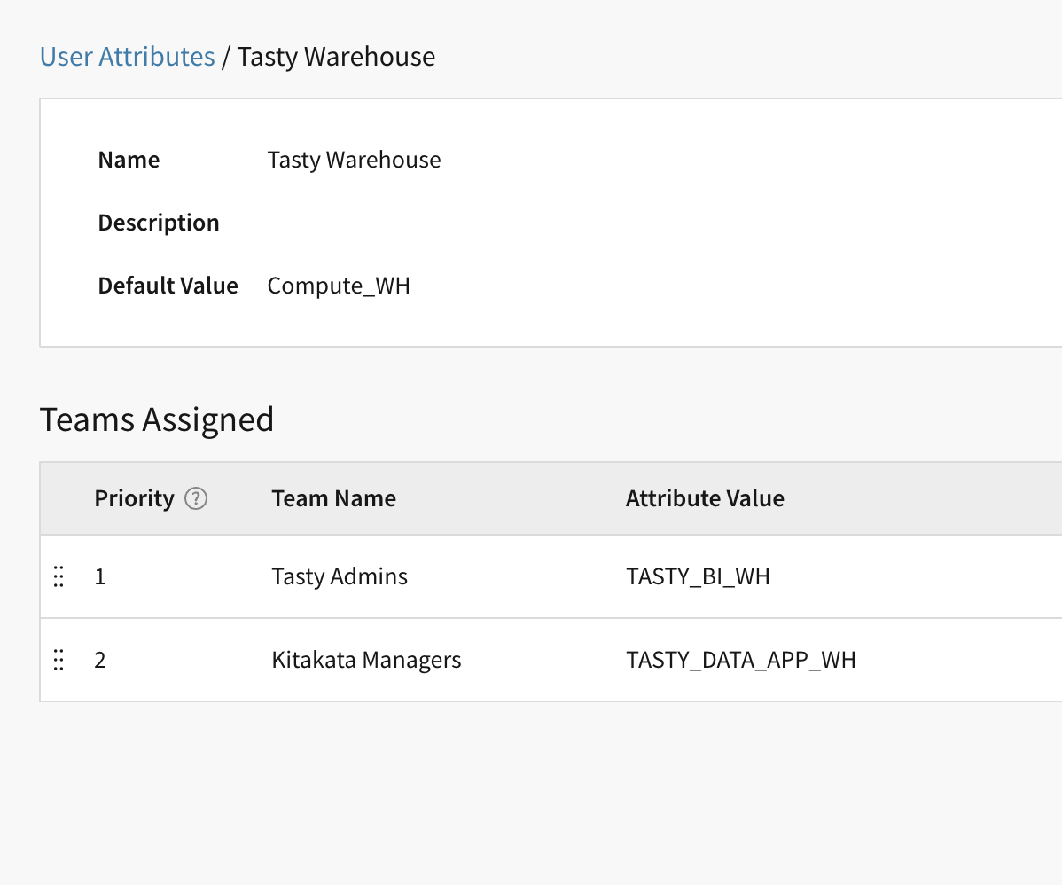Click the Tasty Warehouse breadcrumb title
Image resolution: width=1062 pixels, height=885 pixels.
point(336,57)
